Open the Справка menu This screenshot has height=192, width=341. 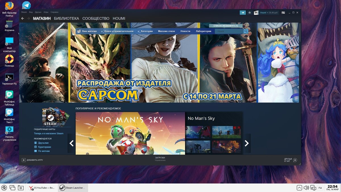pyautogui.click(x=54, y=12)
